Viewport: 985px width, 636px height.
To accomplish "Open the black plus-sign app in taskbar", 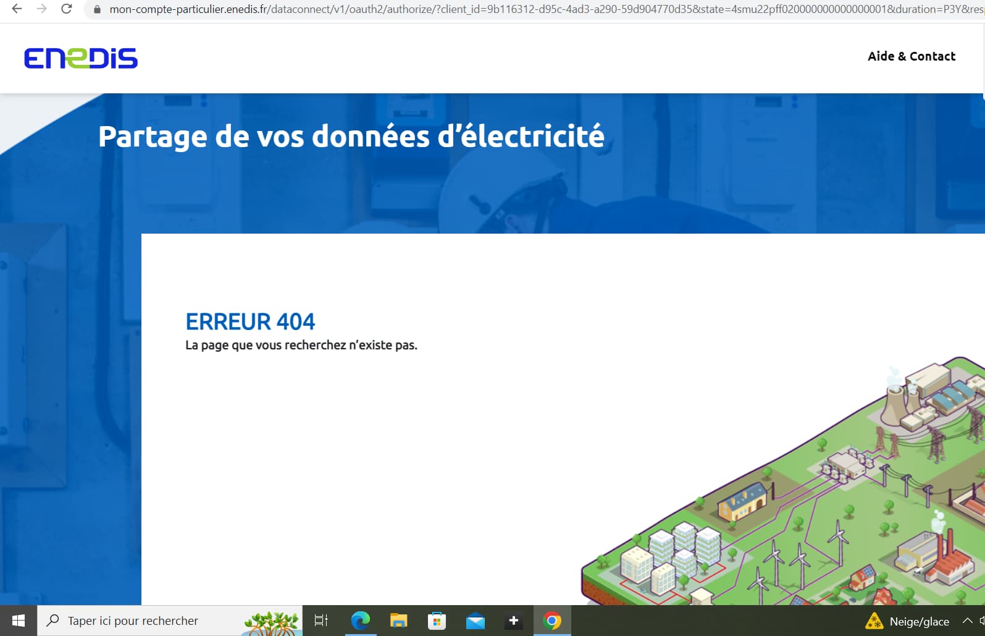I will 513,621.
